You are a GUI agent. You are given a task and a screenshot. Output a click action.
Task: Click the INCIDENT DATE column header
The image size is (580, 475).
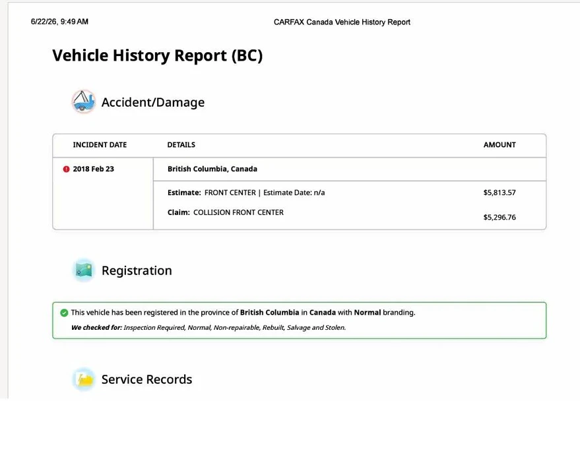coord(100,144)
